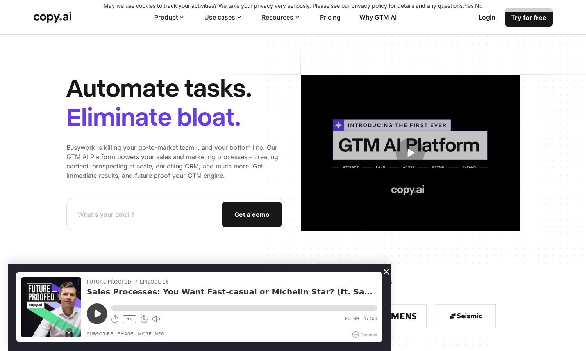This screenshot has width=586, height=351.
Task: Decline cookies by clicking No
Action: coord(479,6)
